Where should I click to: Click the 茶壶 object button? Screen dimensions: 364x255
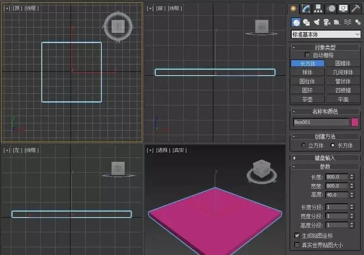(308, 99)
